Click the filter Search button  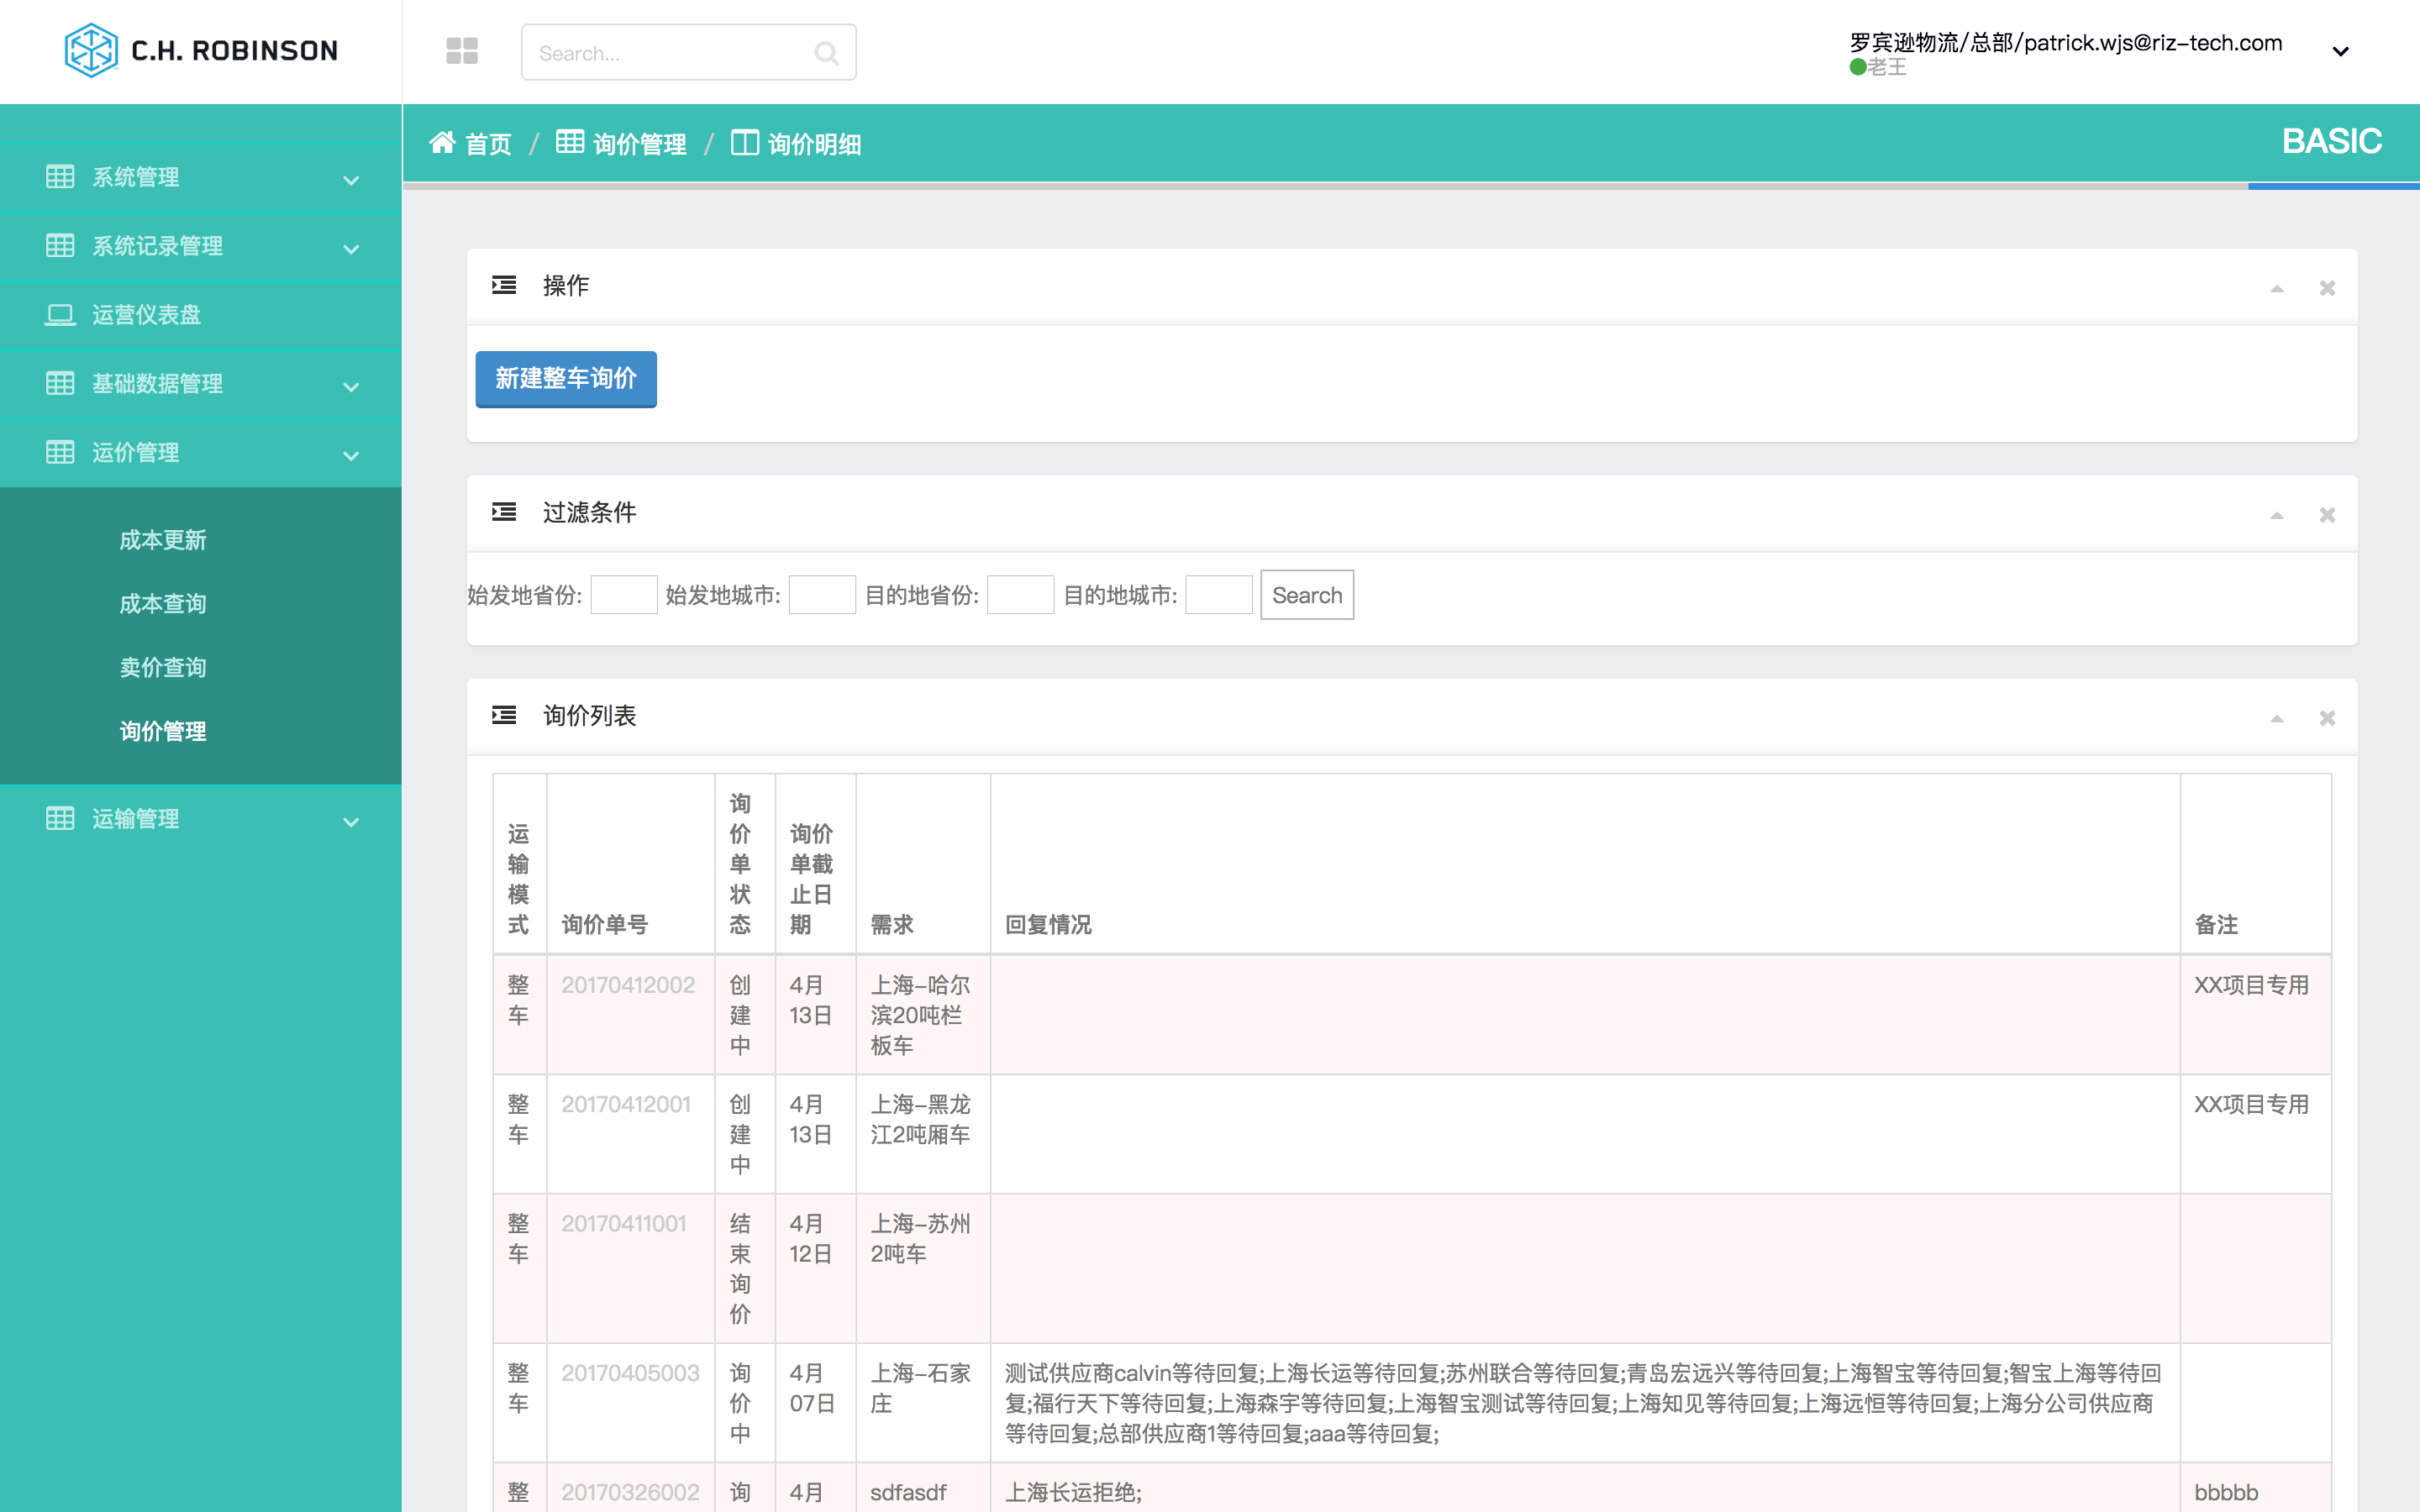(x=1307, y=595)
